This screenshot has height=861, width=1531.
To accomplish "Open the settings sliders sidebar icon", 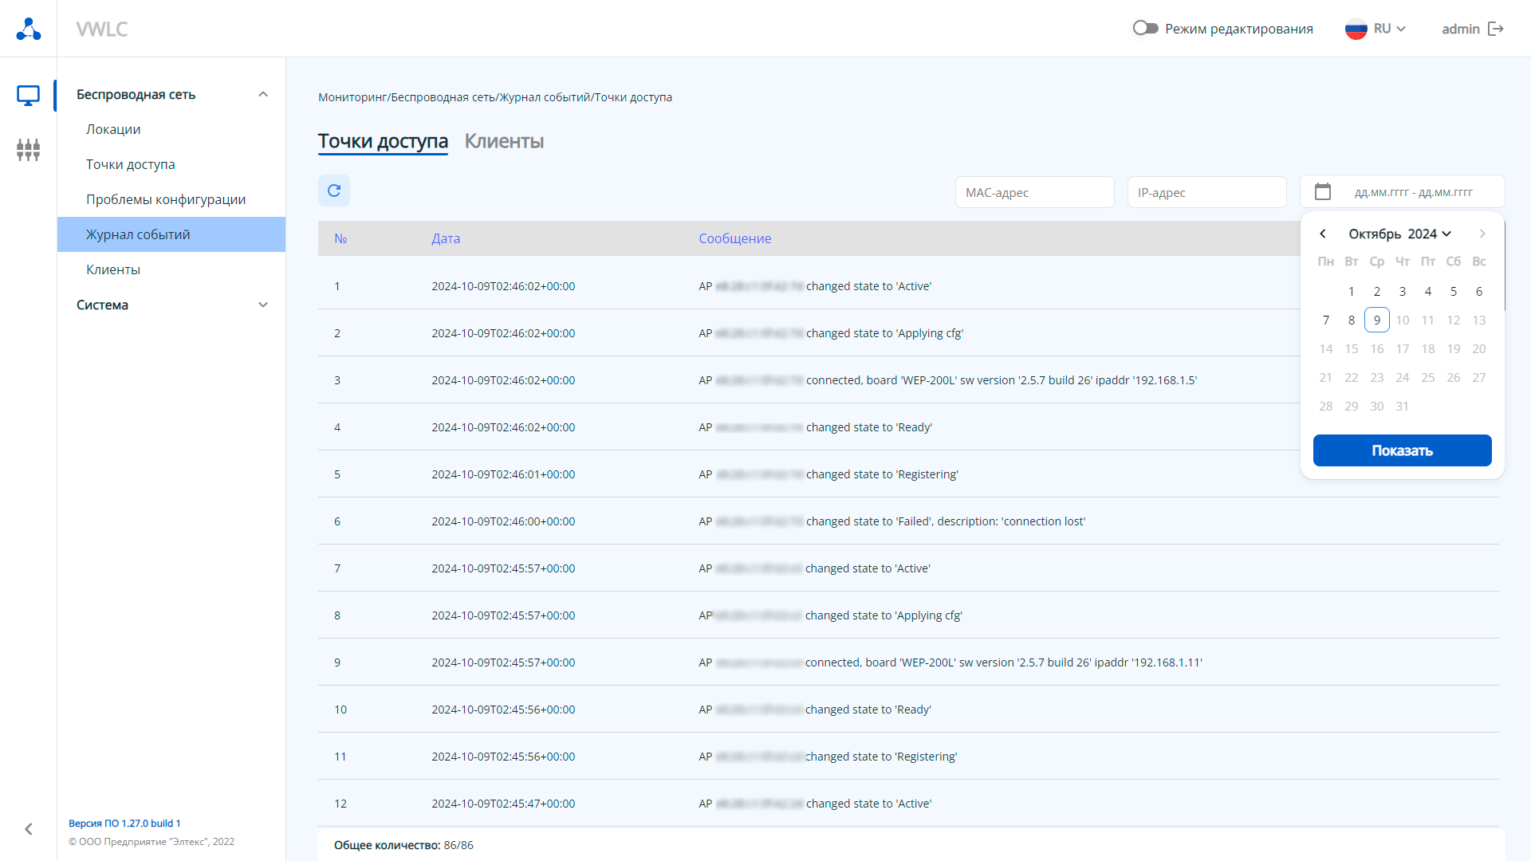I will 29,150.
